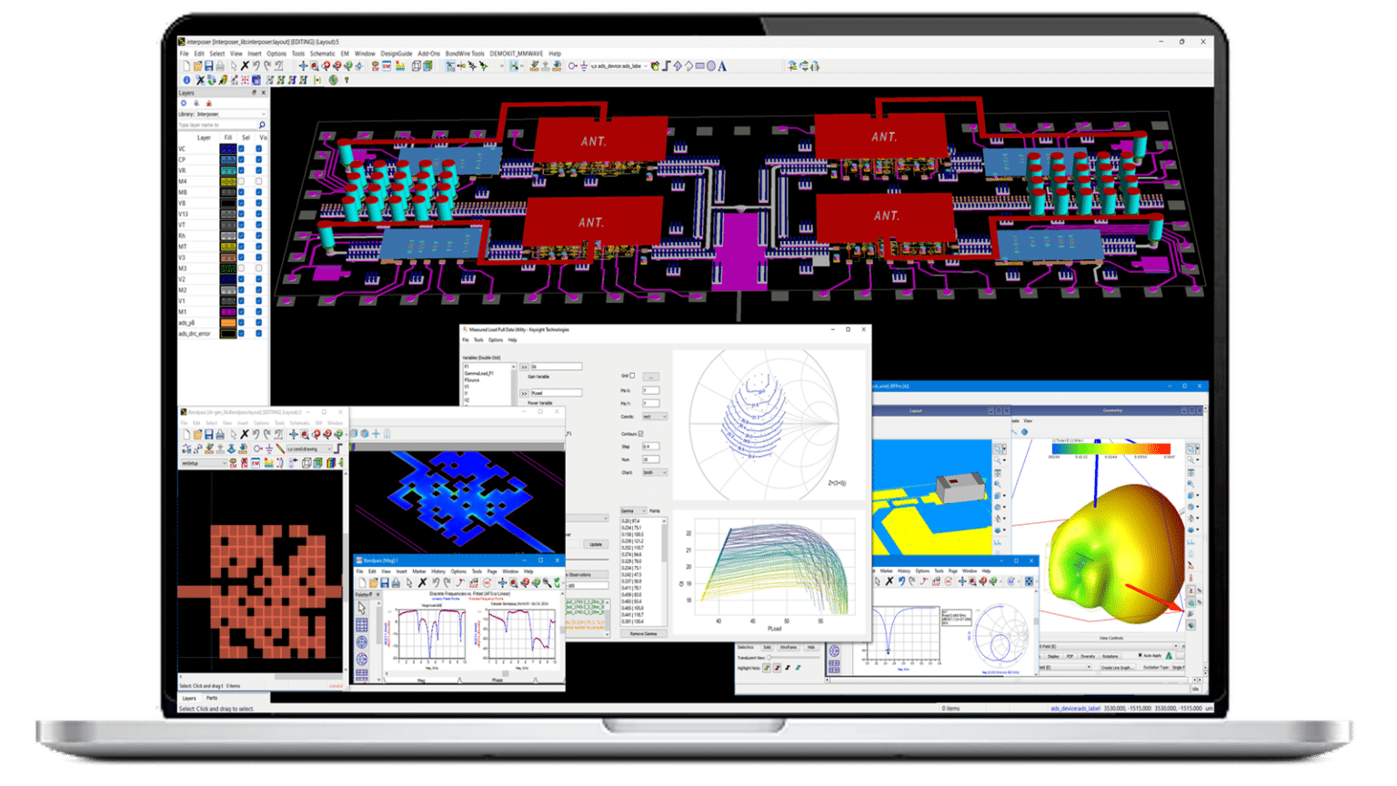Click the Print icon in main toolbar
This screenshot has width=1397, height=786.
click(x=220, y=66)
